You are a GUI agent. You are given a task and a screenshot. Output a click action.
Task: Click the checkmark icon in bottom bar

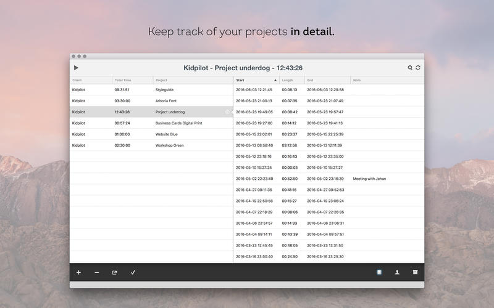[133, 272]
